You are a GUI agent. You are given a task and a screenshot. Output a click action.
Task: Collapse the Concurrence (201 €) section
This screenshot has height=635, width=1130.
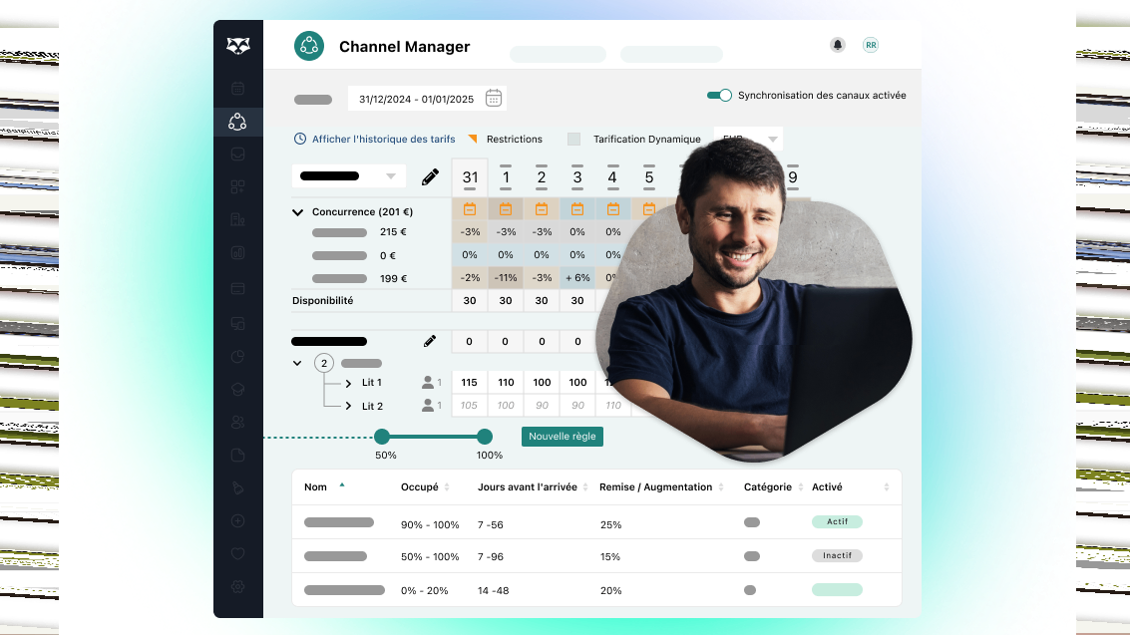297,211
